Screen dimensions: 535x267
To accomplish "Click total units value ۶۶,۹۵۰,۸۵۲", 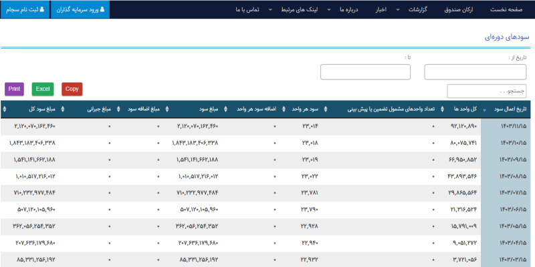I will tap(463, 160).
